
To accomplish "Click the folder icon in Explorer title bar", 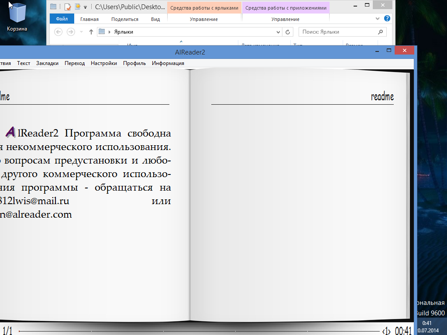I will coord(53,7).
